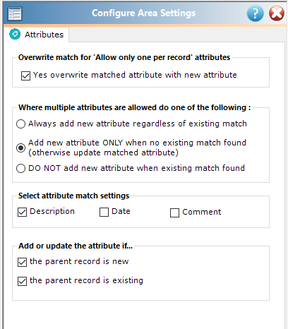Enable the Comment match checkbox
The image size is (288, 329).
[174, 213]
